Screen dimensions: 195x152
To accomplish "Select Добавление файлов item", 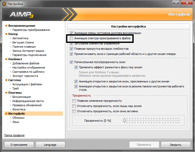I will (x=26, y=63).
